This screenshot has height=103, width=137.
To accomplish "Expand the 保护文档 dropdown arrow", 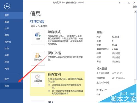I will pyautogui.click(x=38, y=62).
